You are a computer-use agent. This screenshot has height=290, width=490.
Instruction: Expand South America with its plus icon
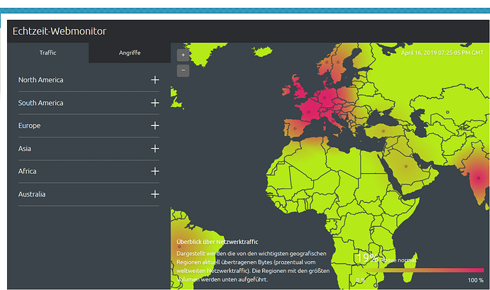coord(155,103)
